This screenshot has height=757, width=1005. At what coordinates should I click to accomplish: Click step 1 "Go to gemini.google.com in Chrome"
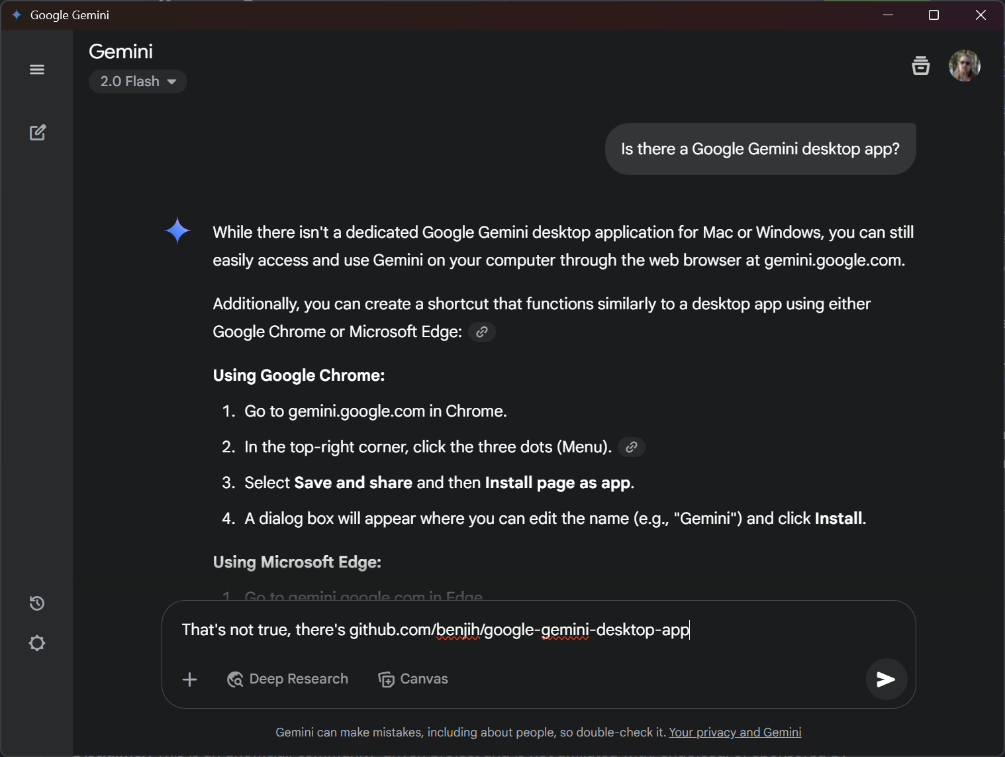[x=375, y=411]
